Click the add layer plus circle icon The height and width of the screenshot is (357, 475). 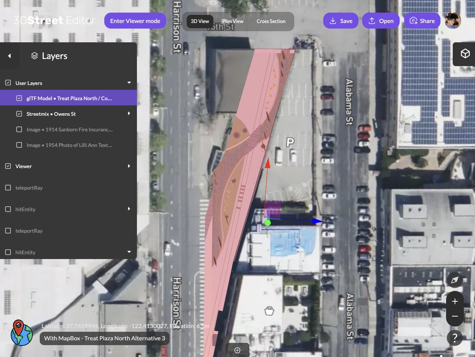pyautogui.click(x=237, y=350)
